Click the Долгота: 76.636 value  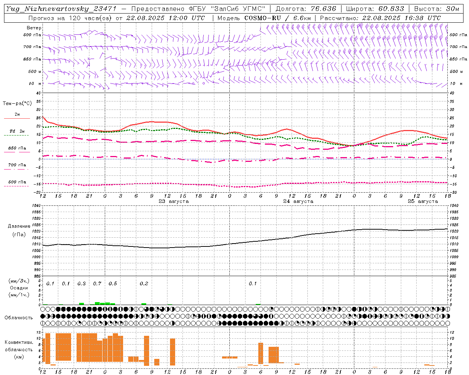[x=306, y=9]
